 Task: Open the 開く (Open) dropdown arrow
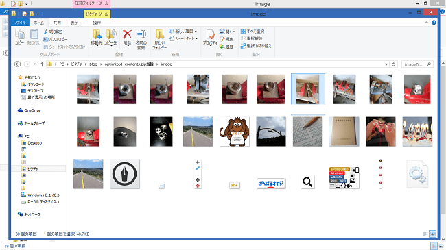coord(234,32)
